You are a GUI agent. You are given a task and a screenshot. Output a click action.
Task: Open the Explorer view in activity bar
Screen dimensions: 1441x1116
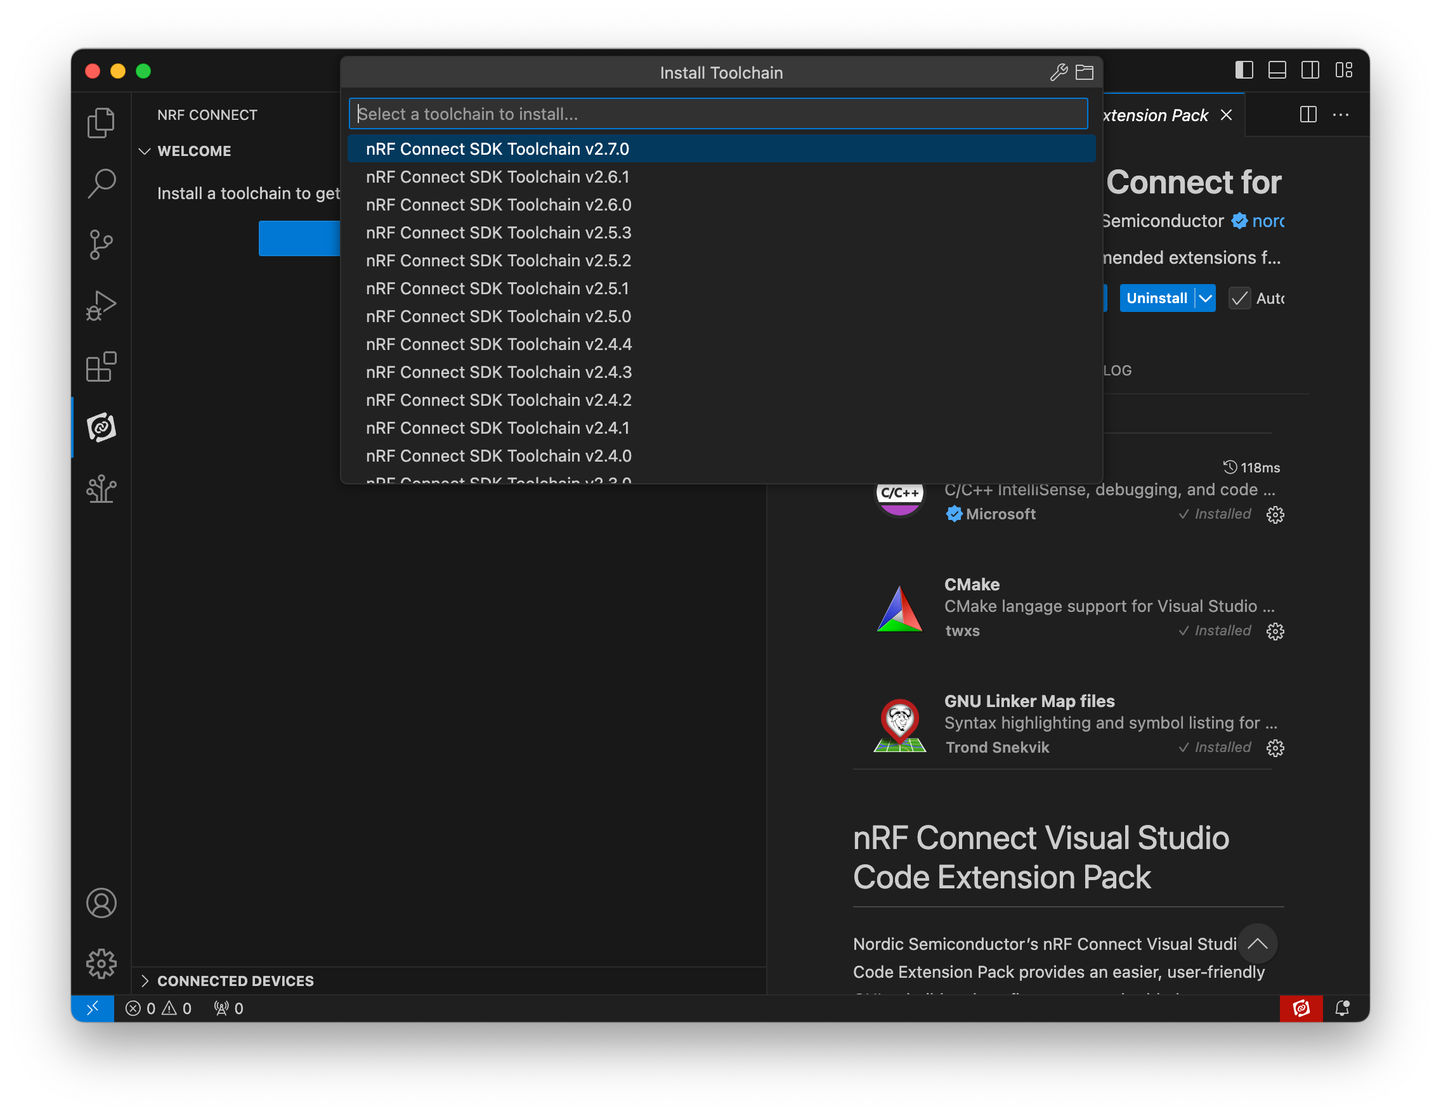tap(101, 122)
